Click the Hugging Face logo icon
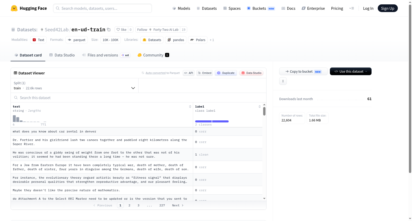412x221 pixels. pyautogui.click(x=14, y=8)
